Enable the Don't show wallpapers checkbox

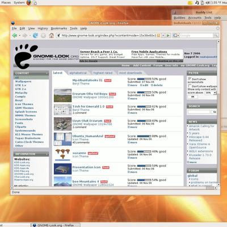(x=190, y=86)
